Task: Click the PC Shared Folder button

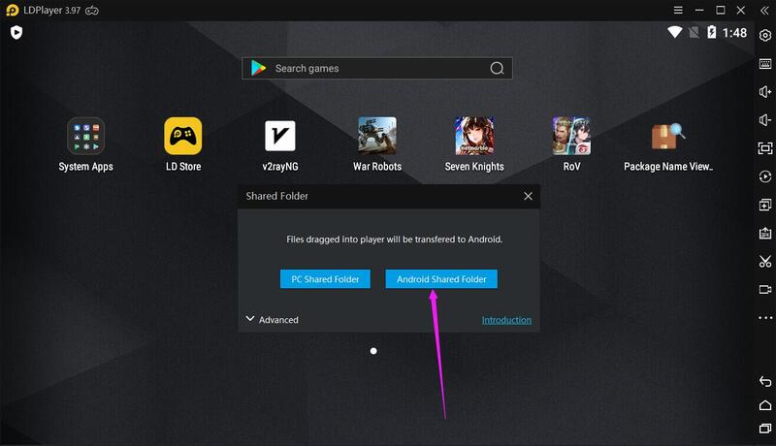Action: pos(325,279)
